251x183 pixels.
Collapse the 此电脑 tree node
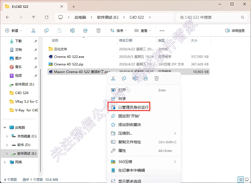click(5, 128)
